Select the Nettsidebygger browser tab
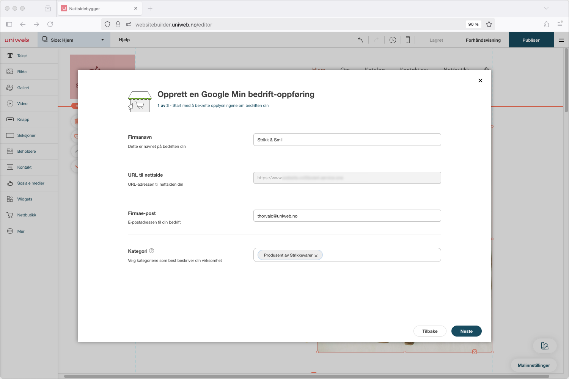 [x=100, y=8]
